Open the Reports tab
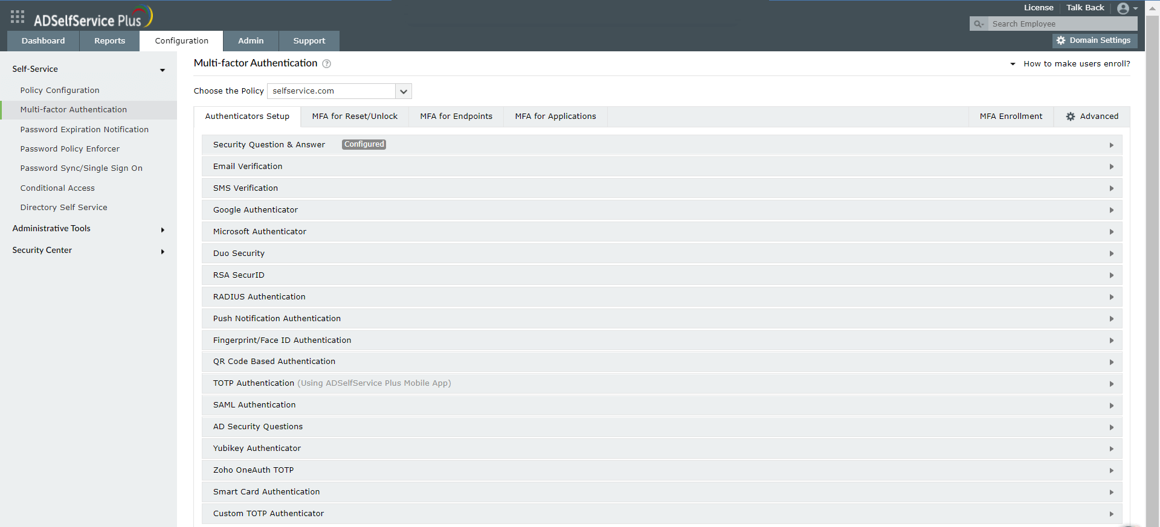 [109, 41]
